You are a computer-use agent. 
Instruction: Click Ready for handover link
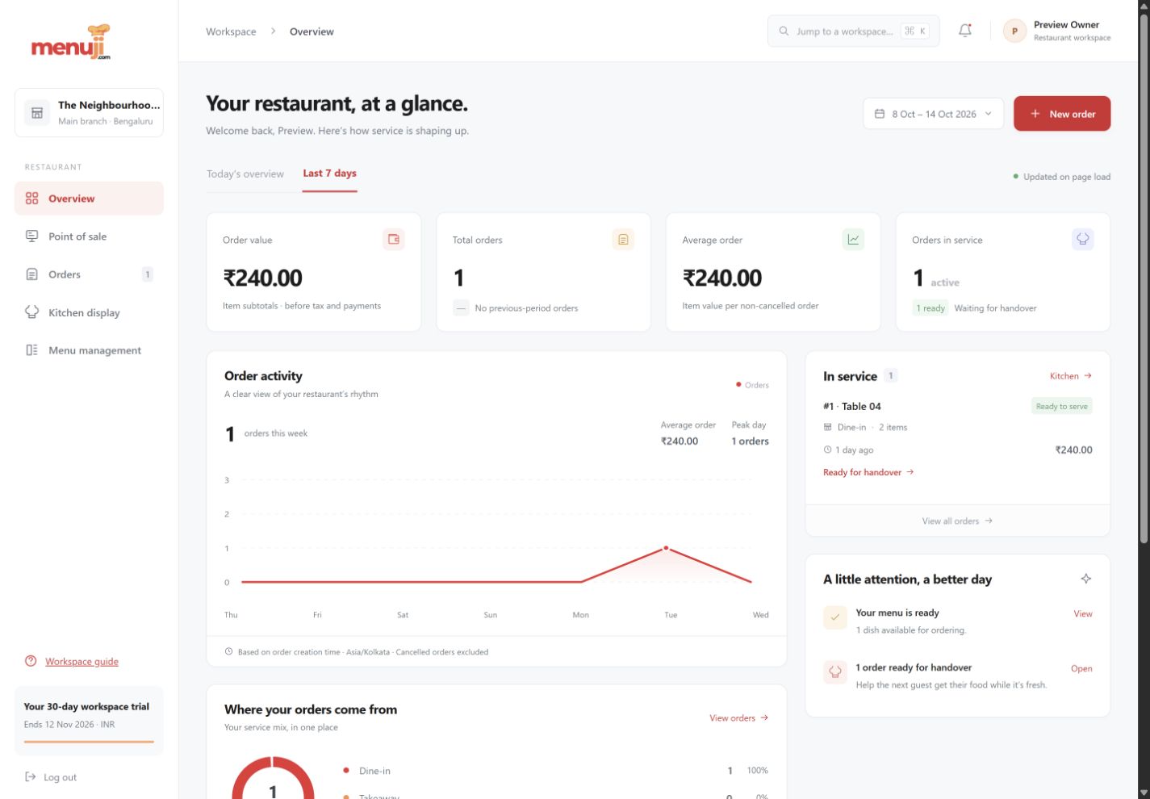tap(868, 472)
